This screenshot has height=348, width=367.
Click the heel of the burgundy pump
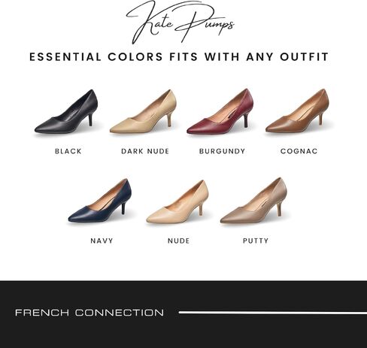pos(246,120)
